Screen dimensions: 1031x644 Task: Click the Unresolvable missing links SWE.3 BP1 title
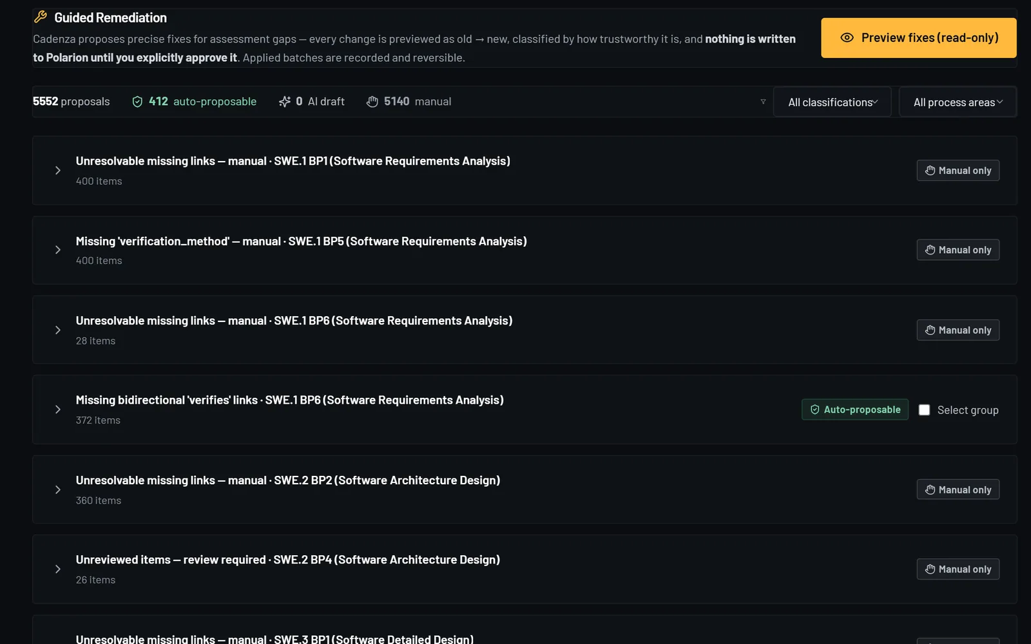pyautogui.click(x=275, y=639)
